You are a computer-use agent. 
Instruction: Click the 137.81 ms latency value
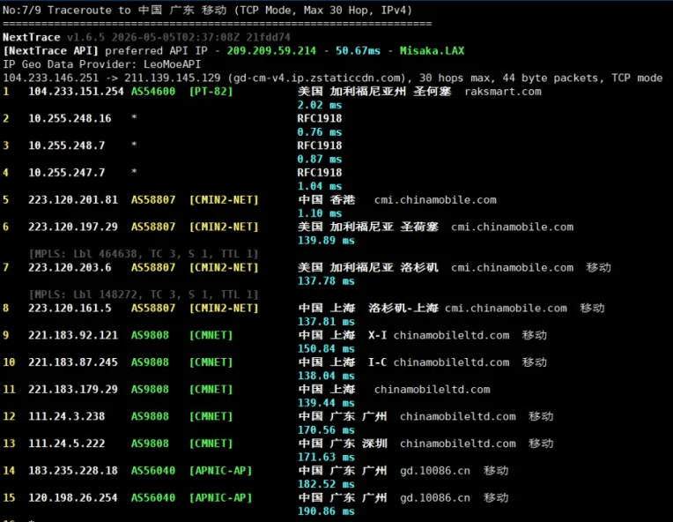326,322
